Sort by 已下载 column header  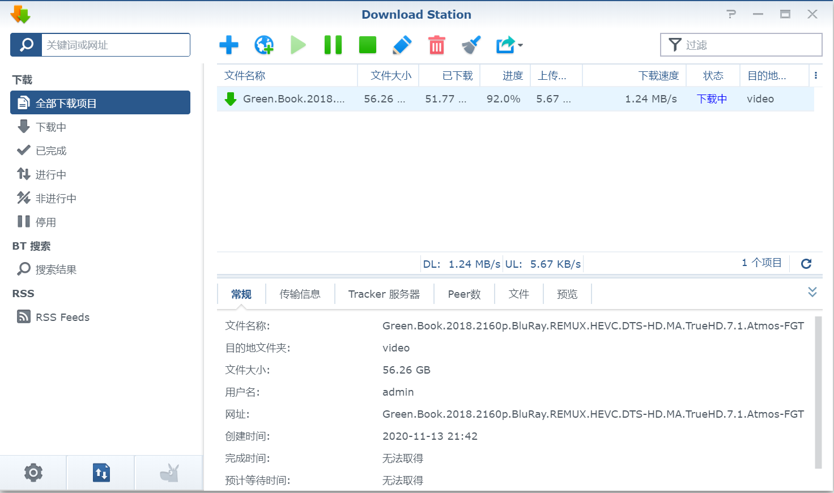[x=449, y=75]
